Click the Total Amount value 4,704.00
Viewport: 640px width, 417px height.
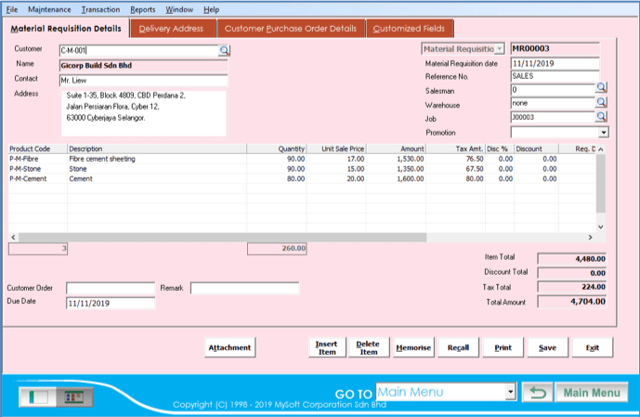point(572,302)
